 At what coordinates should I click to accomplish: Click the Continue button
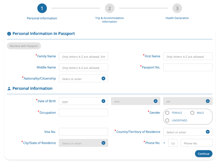pos(204,154)
